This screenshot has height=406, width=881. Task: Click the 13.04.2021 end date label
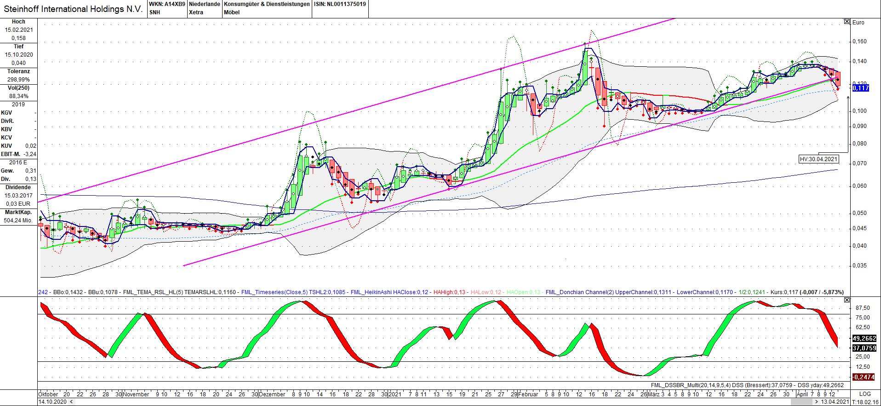[x=835, y=402]
